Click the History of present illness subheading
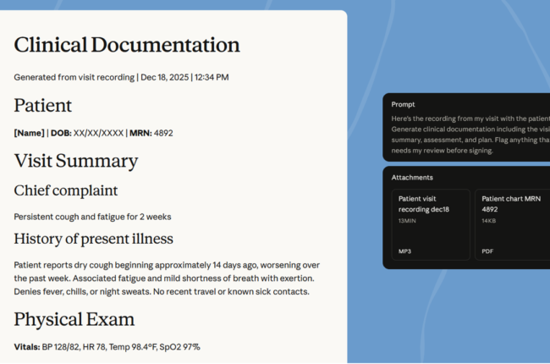This screenshot has height=364, width=550. pos(93,239)
